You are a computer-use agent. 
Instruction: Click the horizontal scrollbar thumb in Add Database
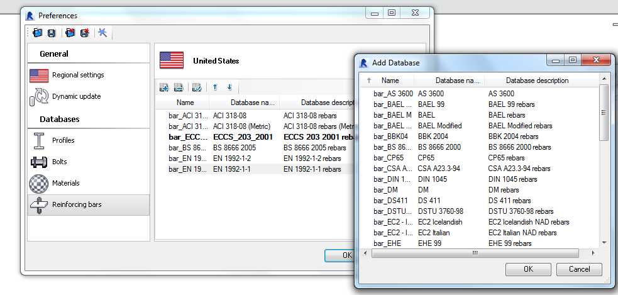(475, 253)
